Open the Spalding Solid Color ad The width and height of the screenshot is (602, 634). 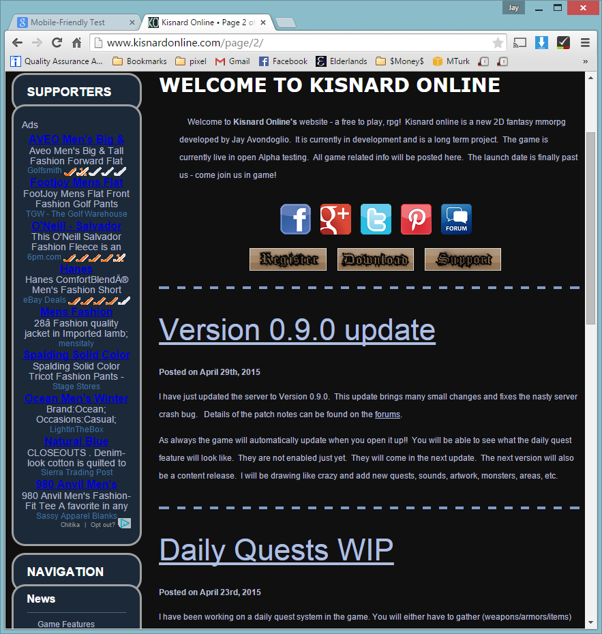pyautogui.click(x=76, y=354)
